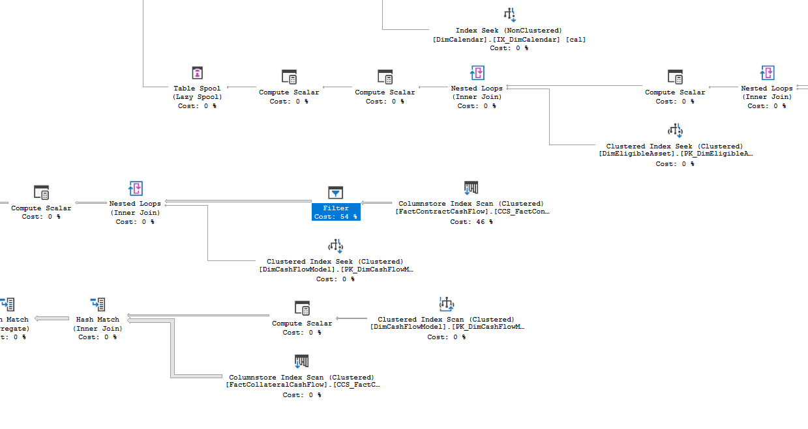The width and height of the screenshot is (808, 429).
Task: Click the [FactContractCashFlow].[CCS_FactCon…] label
Action: (471, 212)
